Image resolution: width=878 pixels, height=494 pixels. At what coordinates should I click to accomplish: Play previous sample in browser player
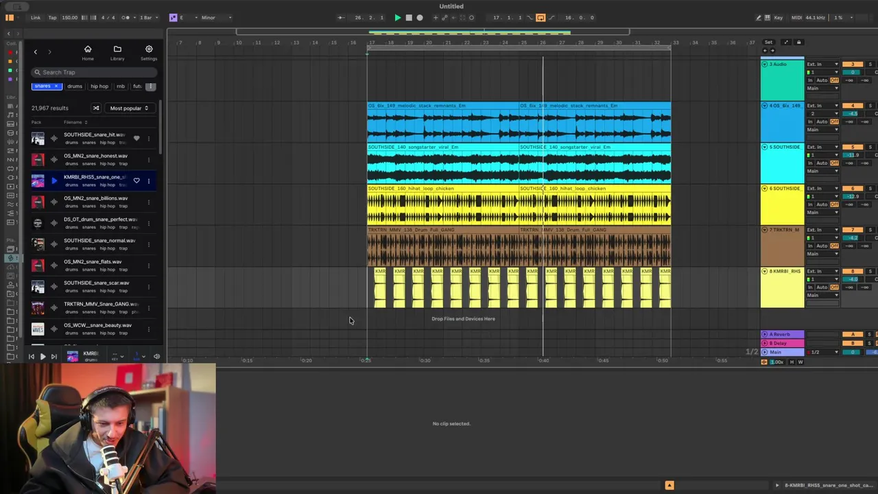pyautogui.click(x=32, y=356)
